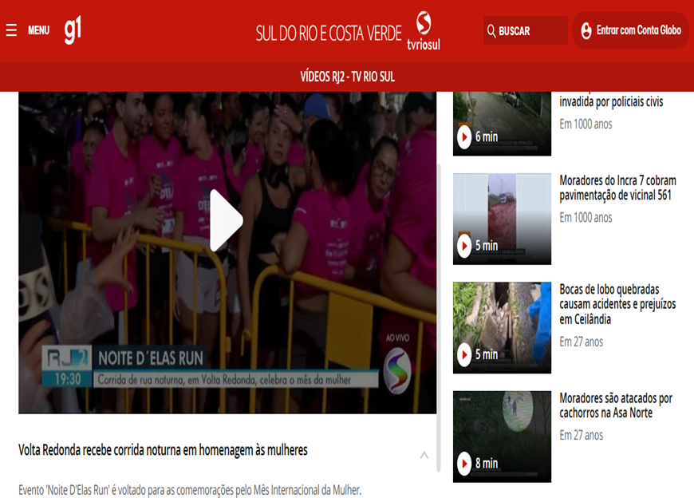Open Moradores do Incra 7 article title
Image resolution: width=694 pixels, height=498 pixels.
(x=617, y=188)
